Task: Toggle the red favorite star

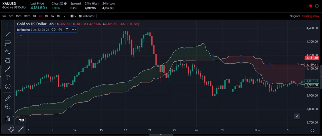Action: pyautogui.click(x=311, y=6)
